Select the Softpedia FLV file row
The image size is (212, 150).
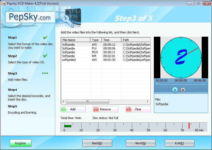click(x=106, y=48)
